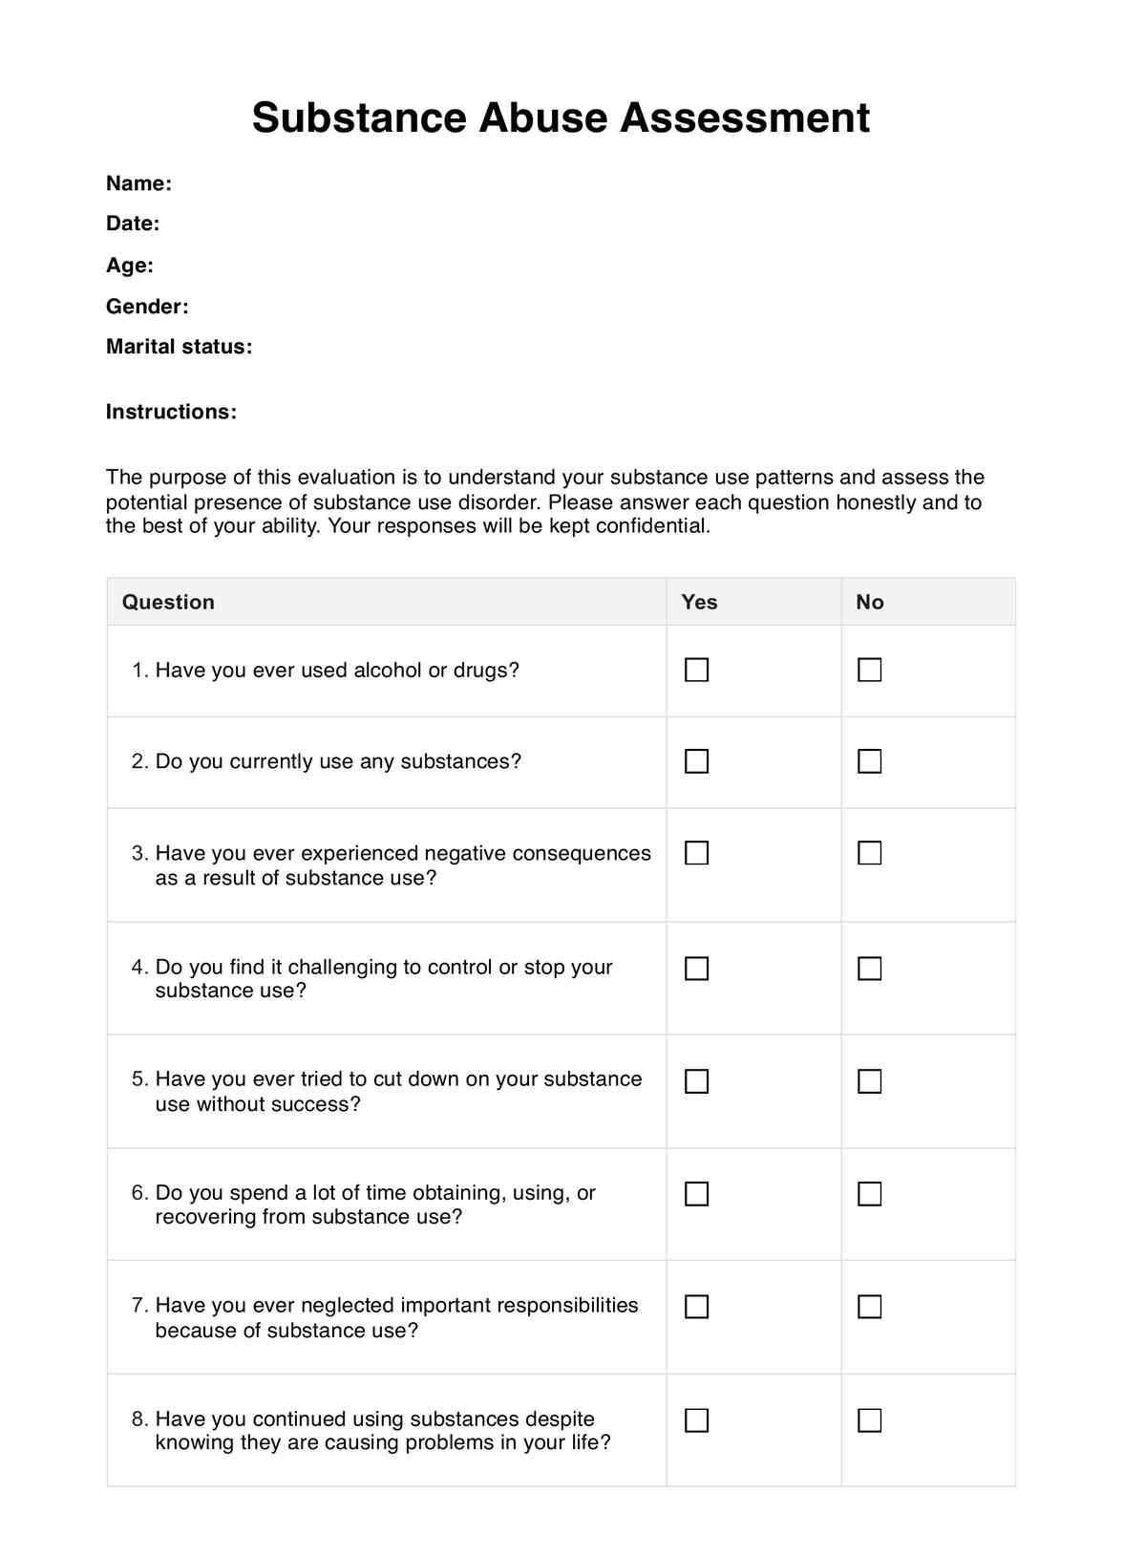1123x1557 pixels.
Task: Mark No for experienced negative consequences question
Action: click(869, 853)
